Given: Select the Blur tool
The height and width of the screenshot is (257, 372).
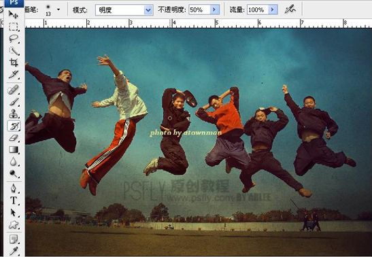Looking at the screenshot, I should [14, 162].
